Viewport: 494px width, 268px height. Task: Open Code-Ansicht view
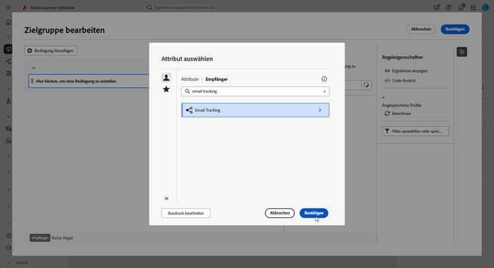pyautogui.click(x=400, y=80)
